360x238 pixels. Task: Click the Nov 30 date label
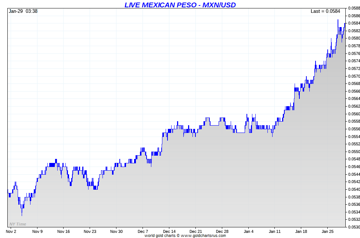(116, 231)
